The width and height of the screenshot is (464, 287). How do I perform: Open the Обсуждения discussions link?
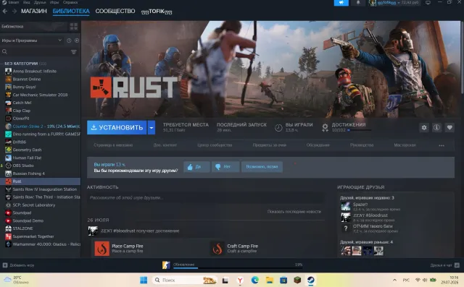point(318,145)
